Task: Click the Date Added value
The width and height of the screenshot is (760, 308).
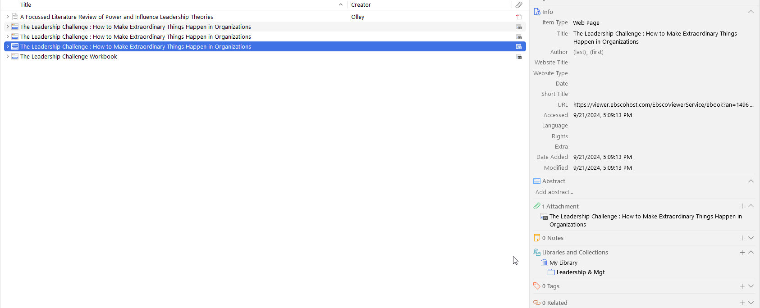Action: point(603,157)
